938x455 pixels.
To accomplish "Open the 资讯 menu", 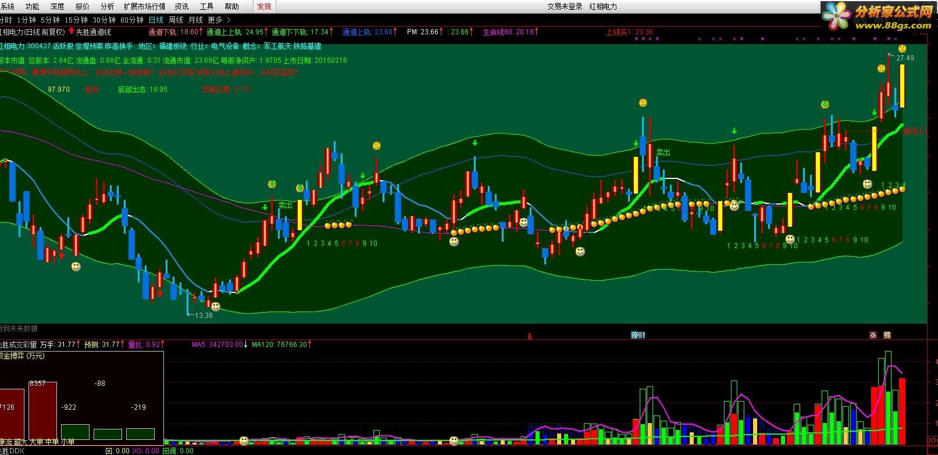I will click(x=181, y=6).
